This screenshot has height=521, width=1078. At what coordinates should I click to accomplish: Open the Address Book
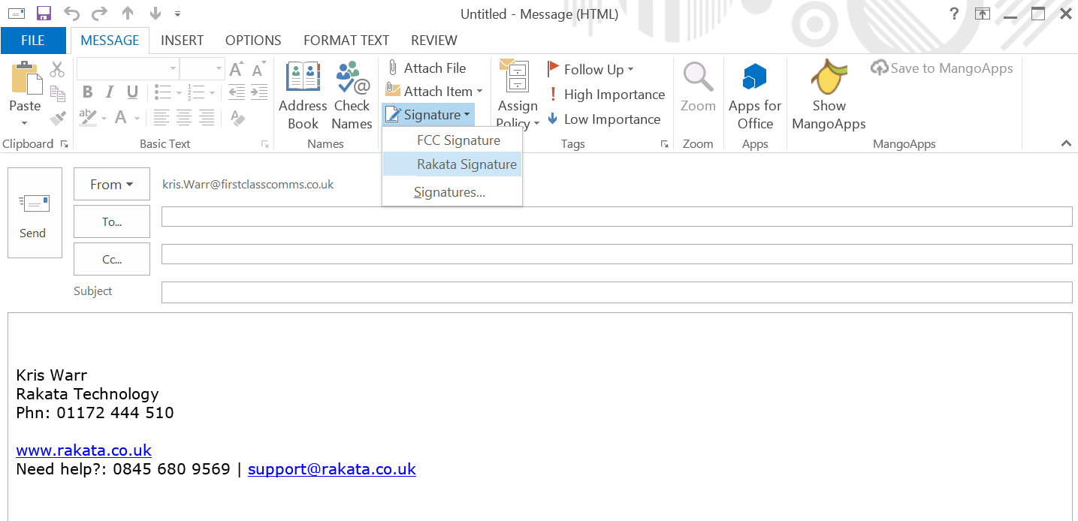pyautogui.click(x=303, y=96)
